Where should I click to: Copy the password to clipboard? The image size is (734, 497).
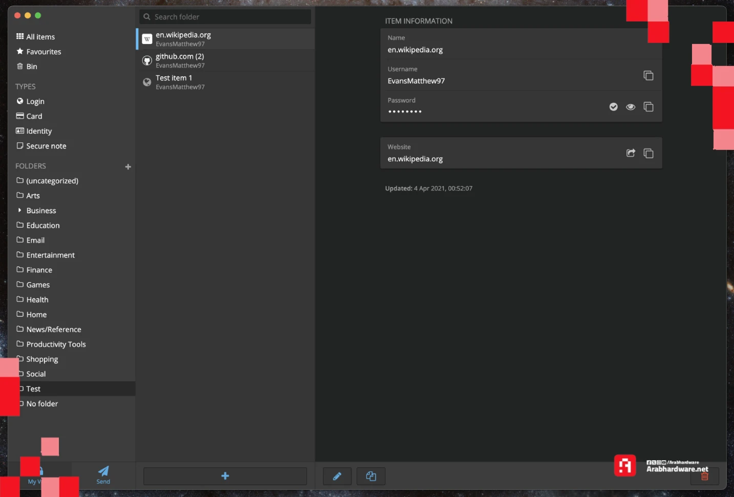[648, 107]
